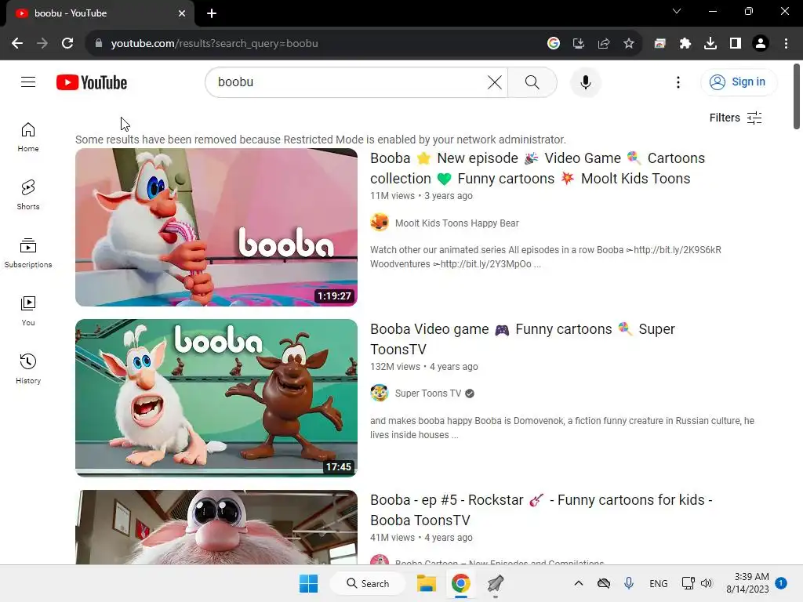Click the Booba ep #5 Rockstar title

(x=541, y=510)
